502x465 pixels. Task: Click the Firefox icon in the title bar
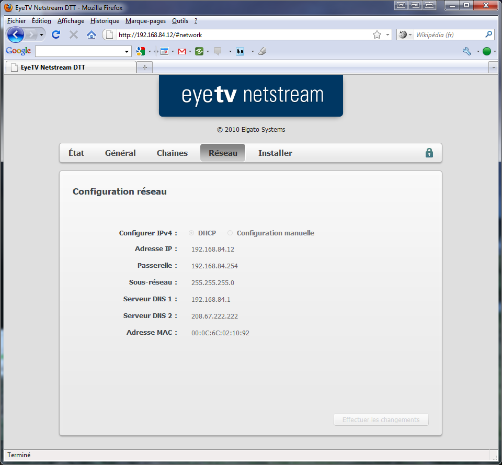coord(8,7)
